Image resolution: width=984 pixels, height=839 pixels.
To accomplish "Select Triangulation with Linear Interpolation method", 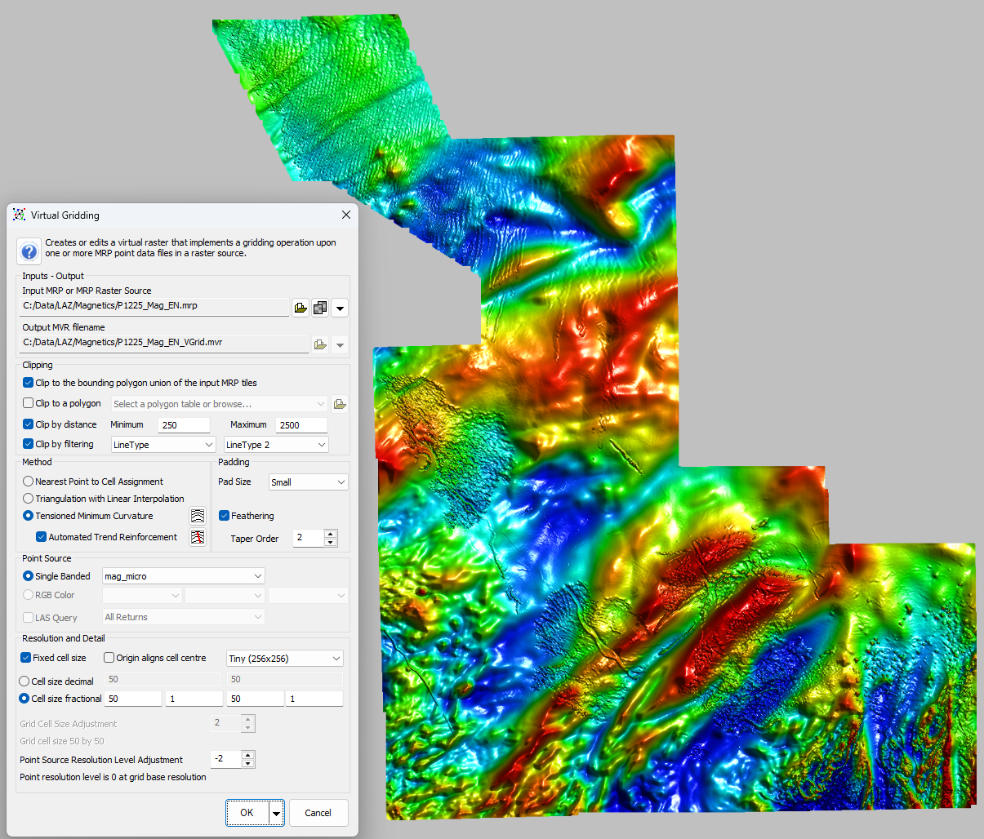I will click(29, 499).
